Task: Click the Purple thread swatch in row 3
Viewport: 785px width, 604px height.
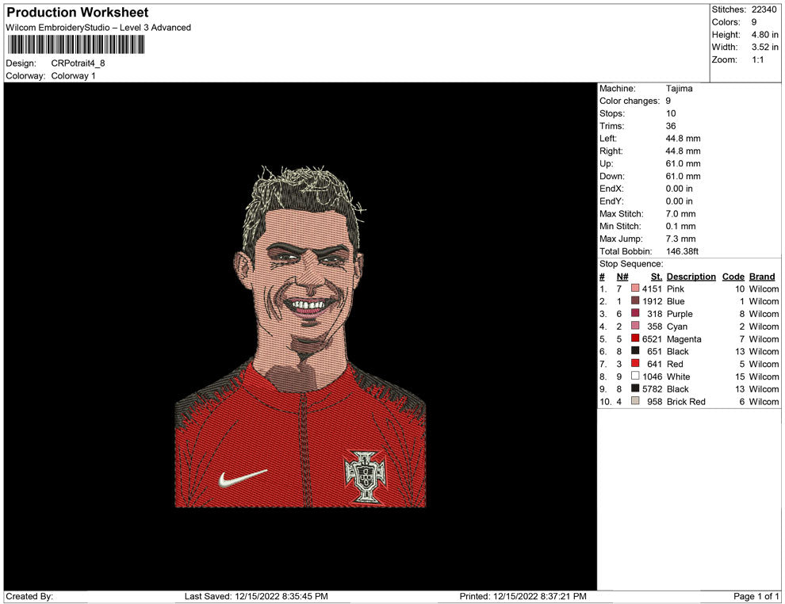Action: pos(635,313)
